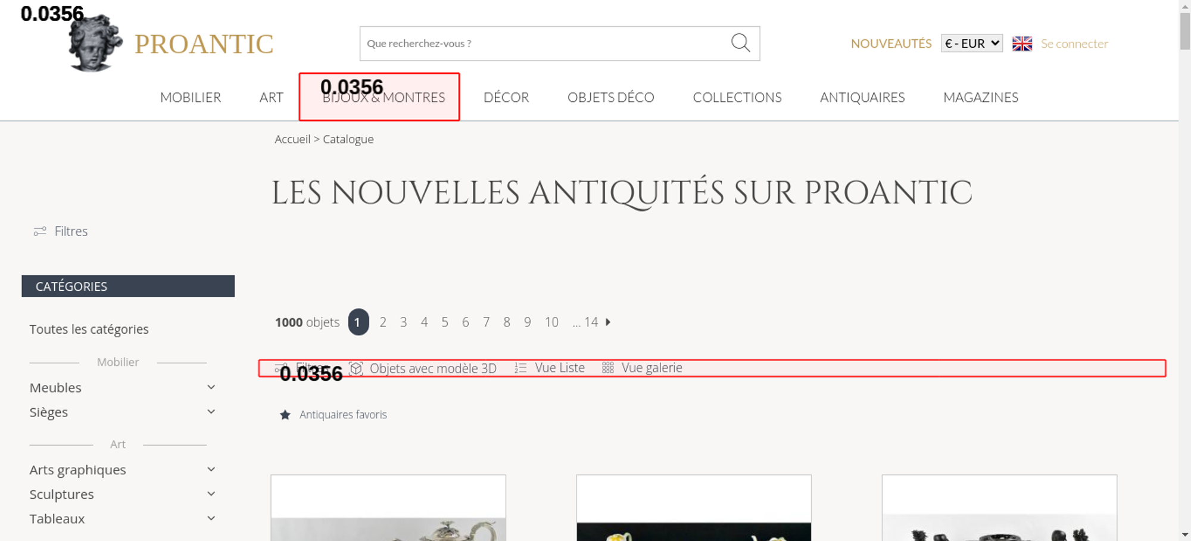
Task: Click the search input field
Action: [x=542, y=43]
